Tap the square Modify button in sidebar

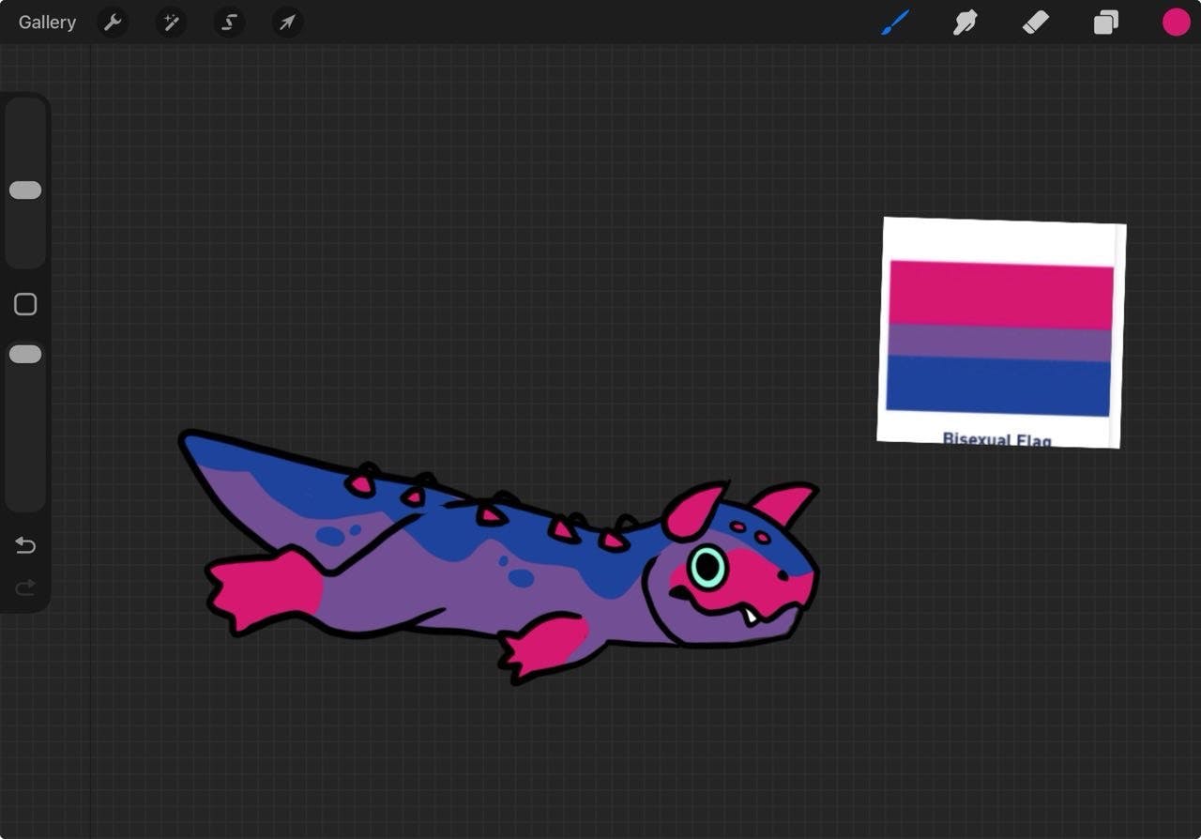tap(25, 304)
